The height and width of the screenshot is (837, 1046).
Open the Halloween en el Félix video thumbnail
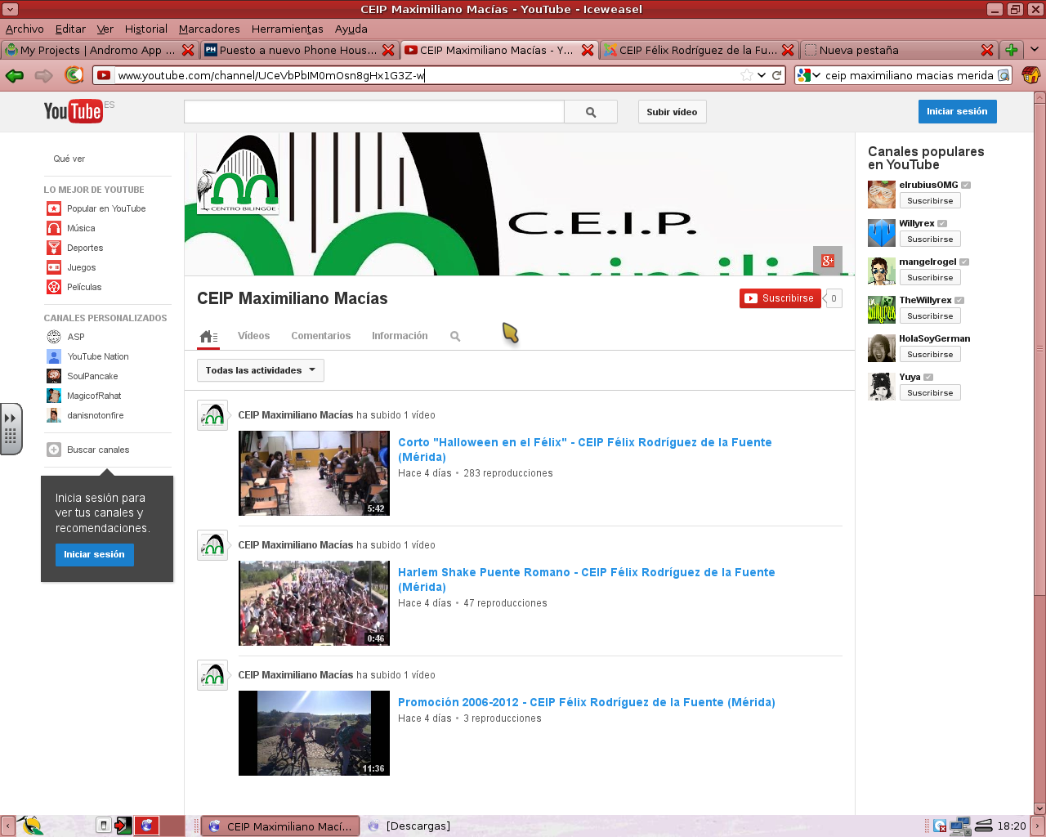point(314,473)
